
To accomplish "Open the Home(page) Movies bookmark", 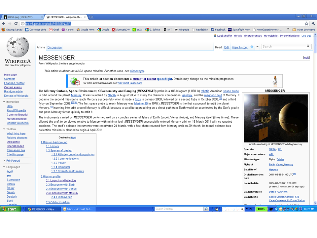I will [267, 29].
